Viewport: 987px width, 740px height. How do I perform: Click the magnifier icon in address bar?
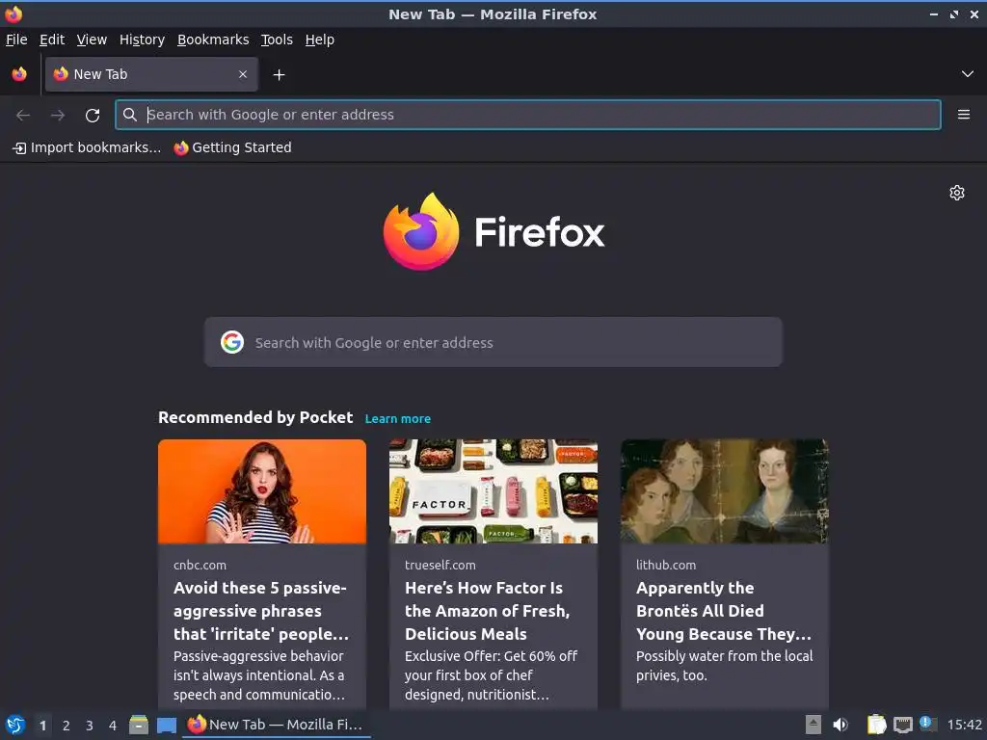point(130,115)
